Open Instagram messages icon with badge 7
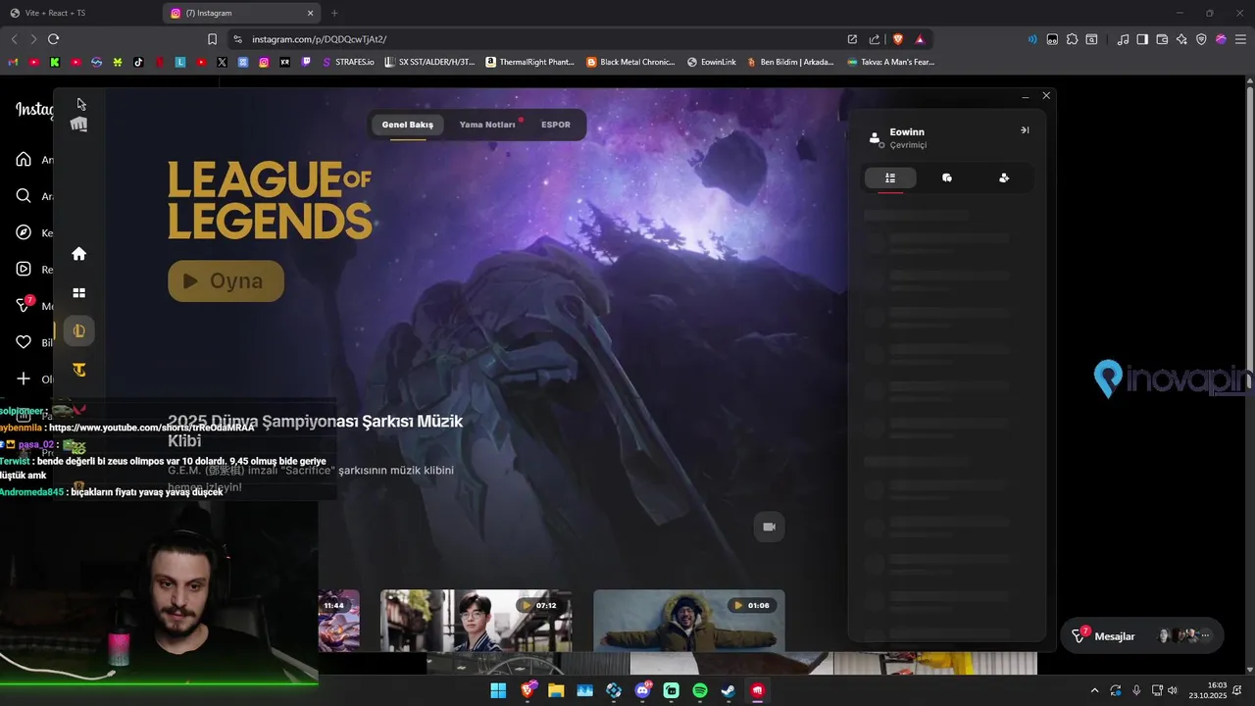Screen dimensions: 1255x706 click(25, 305)
